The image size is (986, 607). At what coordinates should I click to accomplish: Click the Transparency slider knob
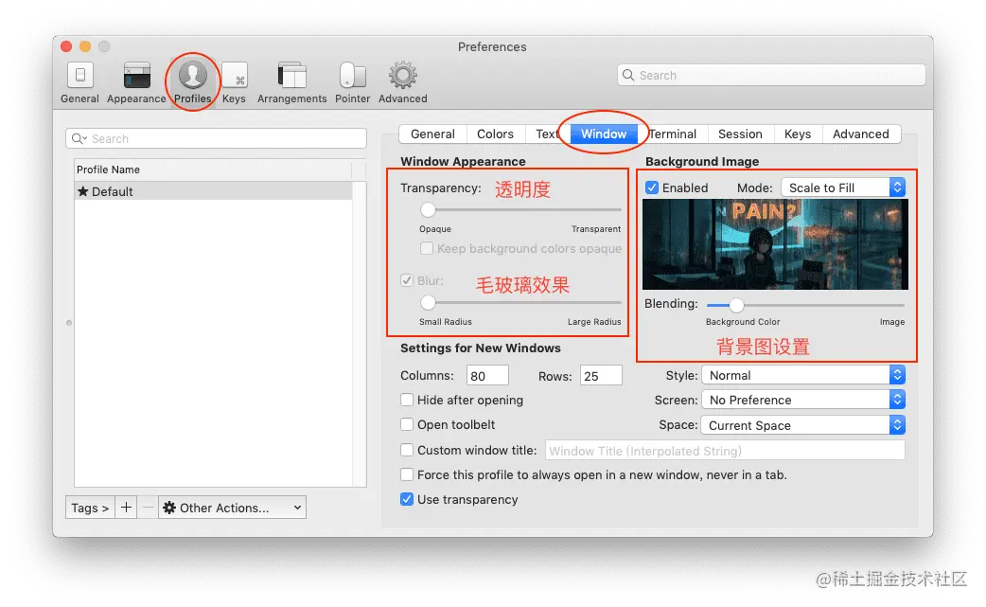[429, 209]
